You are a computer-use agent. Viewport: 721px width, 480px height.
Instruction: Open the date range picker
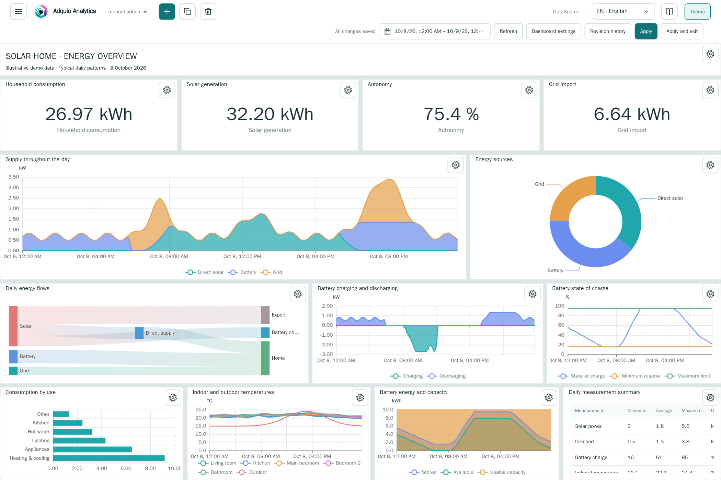pyautogui.click(x=435, y=31)
